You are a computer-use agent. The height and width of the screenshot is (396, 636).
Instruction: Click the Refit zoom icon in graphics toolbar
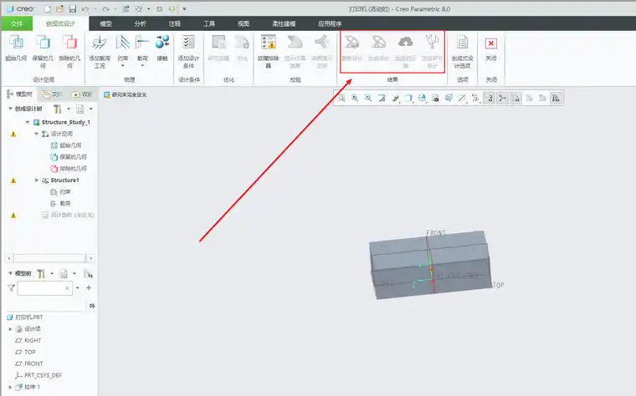(341, 98)
